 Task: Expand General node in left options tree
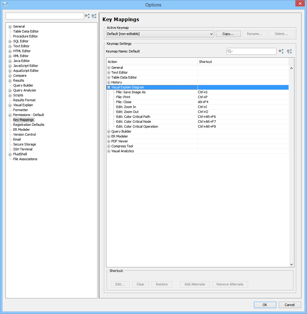point(10,27)
